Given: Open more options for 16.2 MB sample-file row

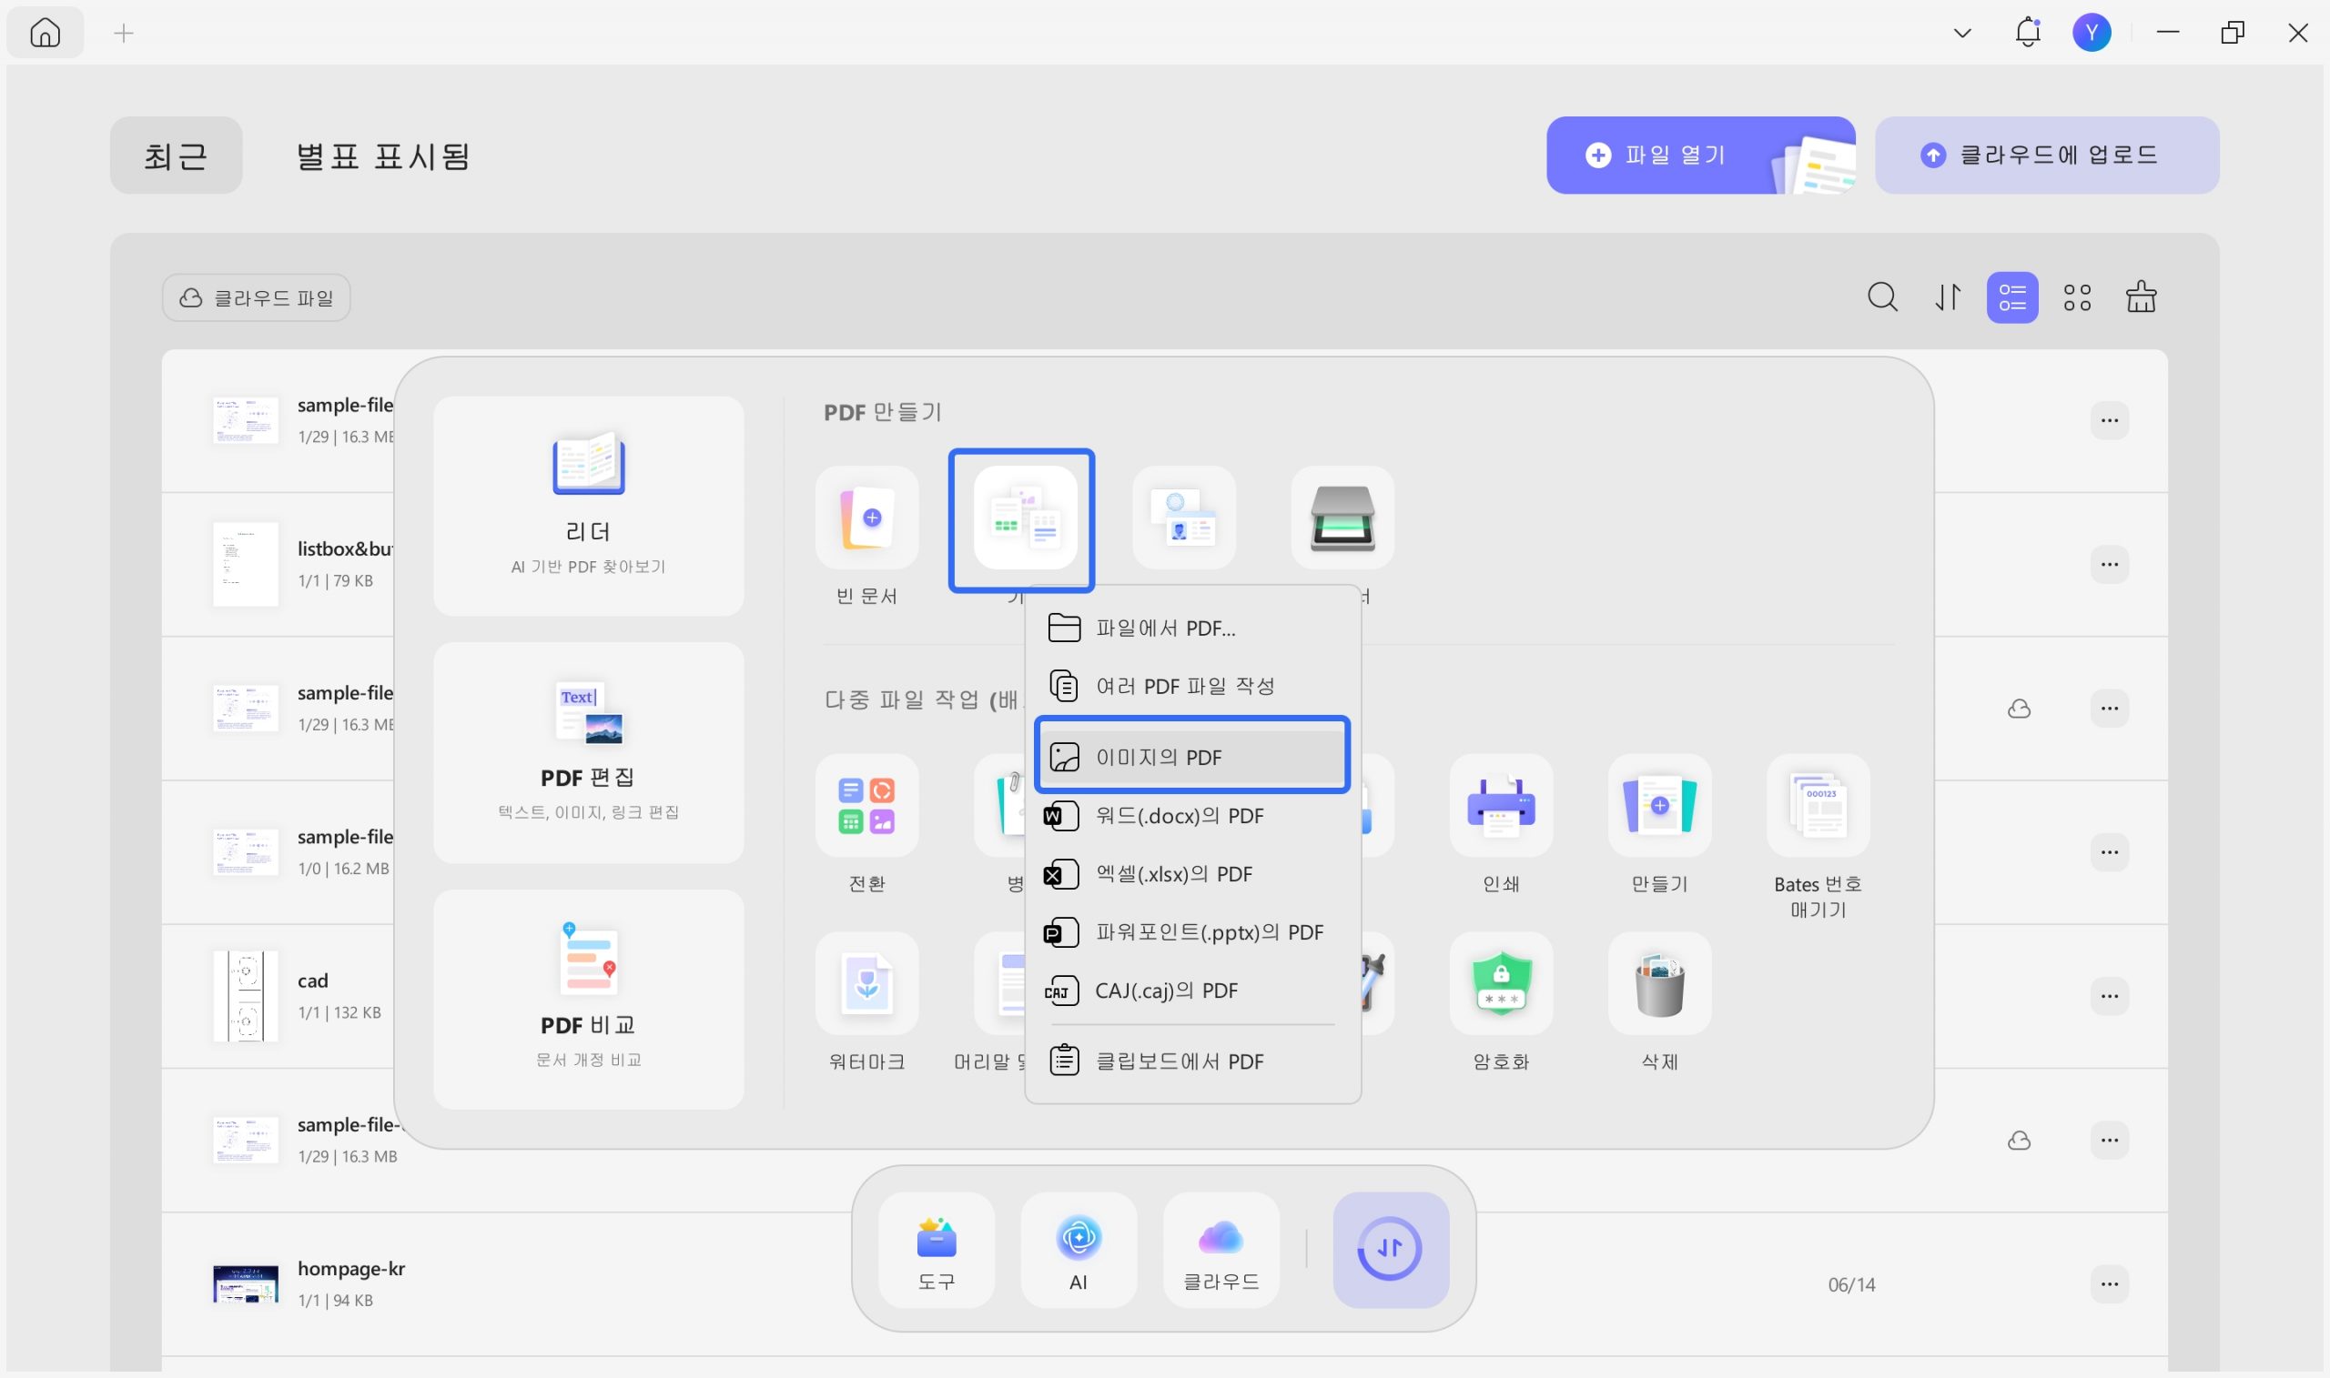Looking at the screenshot, I should tap(2109, 852).
